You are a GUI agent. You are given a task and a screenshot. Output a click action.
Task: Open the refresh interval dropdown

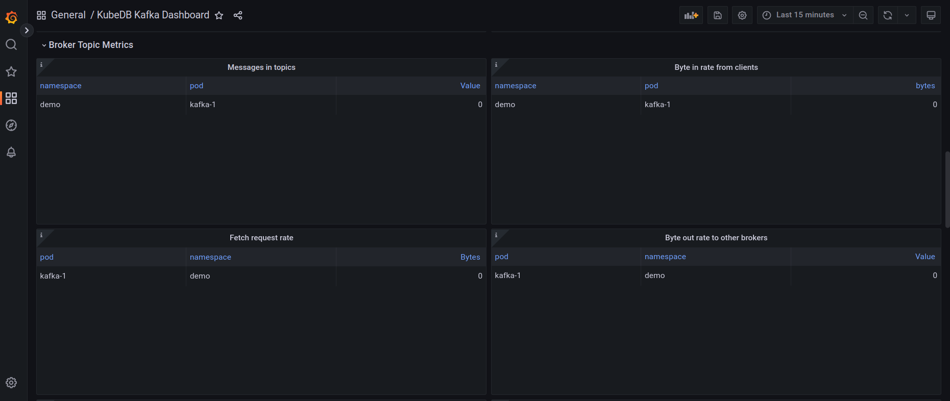point(907,15)
